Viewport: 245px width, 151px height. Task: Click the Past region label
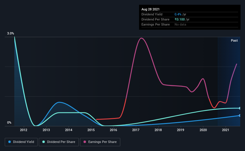tap(234, 40)
